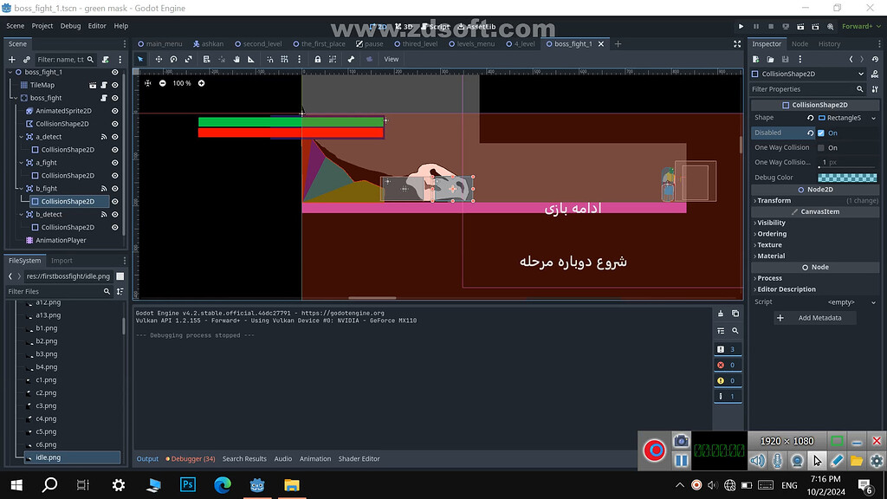Open the CollisionShape2D object dropdown

tap(808, 74)
